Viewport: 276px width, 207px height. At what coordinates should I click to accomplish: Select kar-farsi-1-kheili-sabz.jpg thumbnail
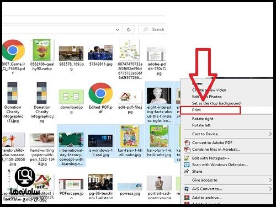tap(130, 136)
